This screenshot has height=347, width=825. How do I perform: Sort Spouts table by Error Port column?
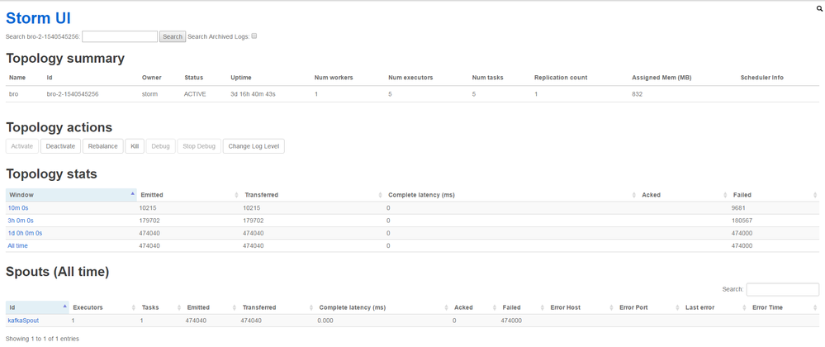click(649, 307)
